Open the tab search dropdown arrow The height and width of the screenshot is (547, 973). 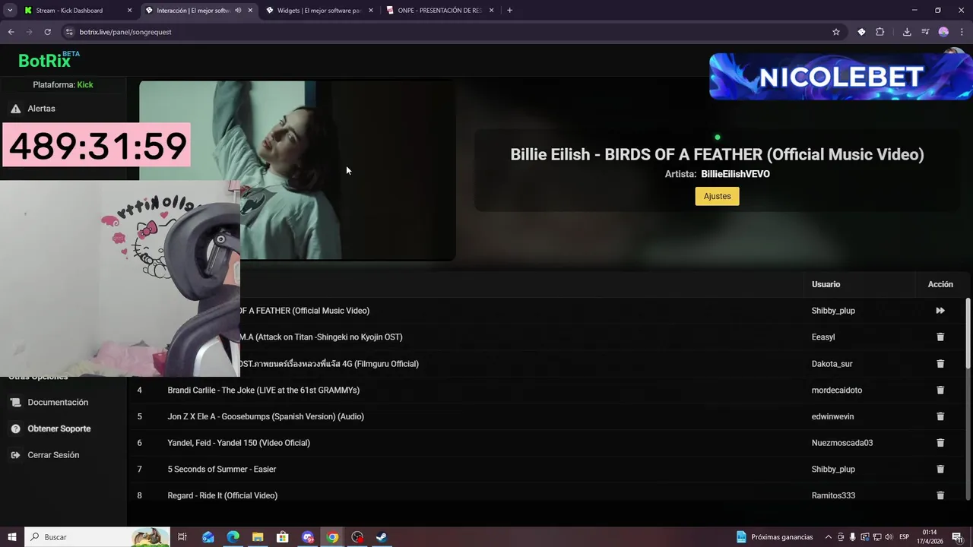[10, 11]
